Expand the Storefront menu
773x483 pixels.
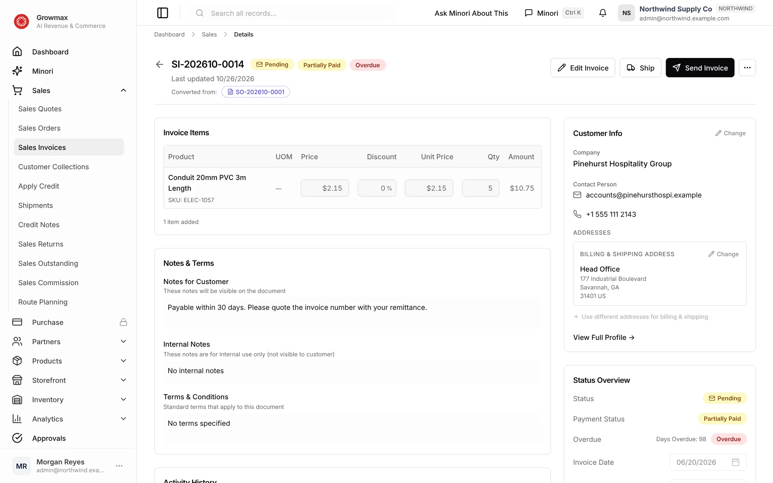pyautogui.click(x=123, y=380)
